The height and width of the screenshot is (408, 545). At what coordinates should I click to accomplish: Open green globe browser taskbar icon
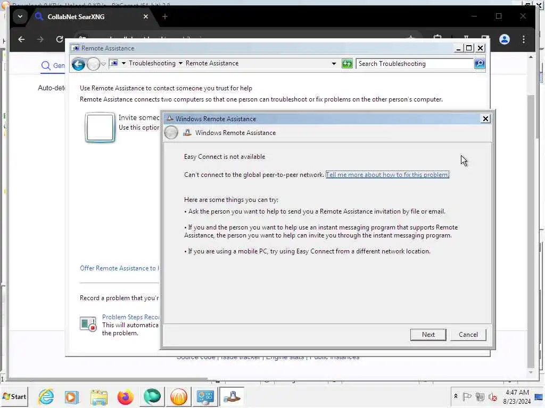click(x=152, y=397)
